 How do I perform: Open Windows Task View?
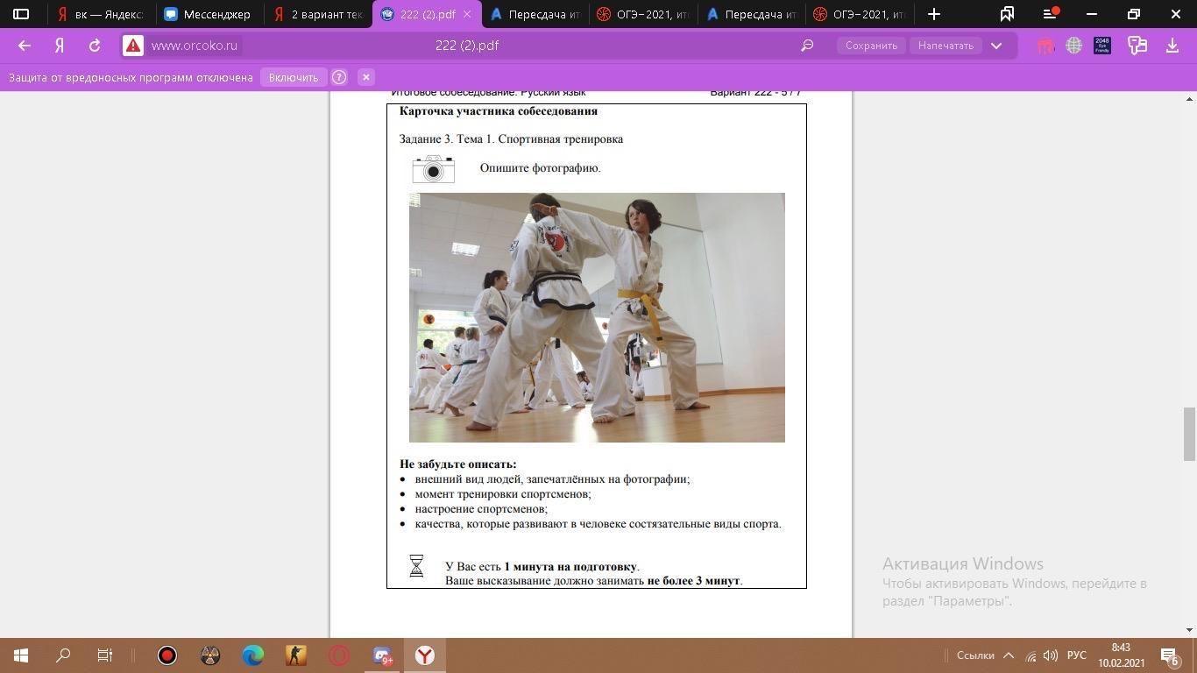tap(105, 655)
